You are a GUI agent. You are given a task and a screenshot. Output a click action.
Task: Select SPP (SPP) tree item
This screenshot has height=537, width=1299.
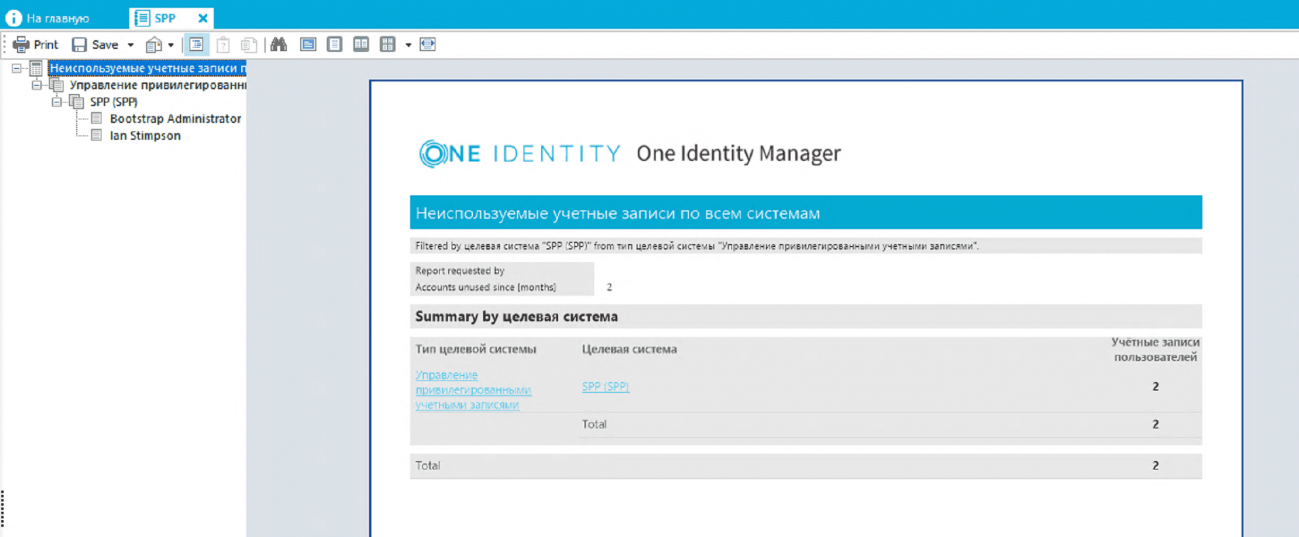[114, 102]
